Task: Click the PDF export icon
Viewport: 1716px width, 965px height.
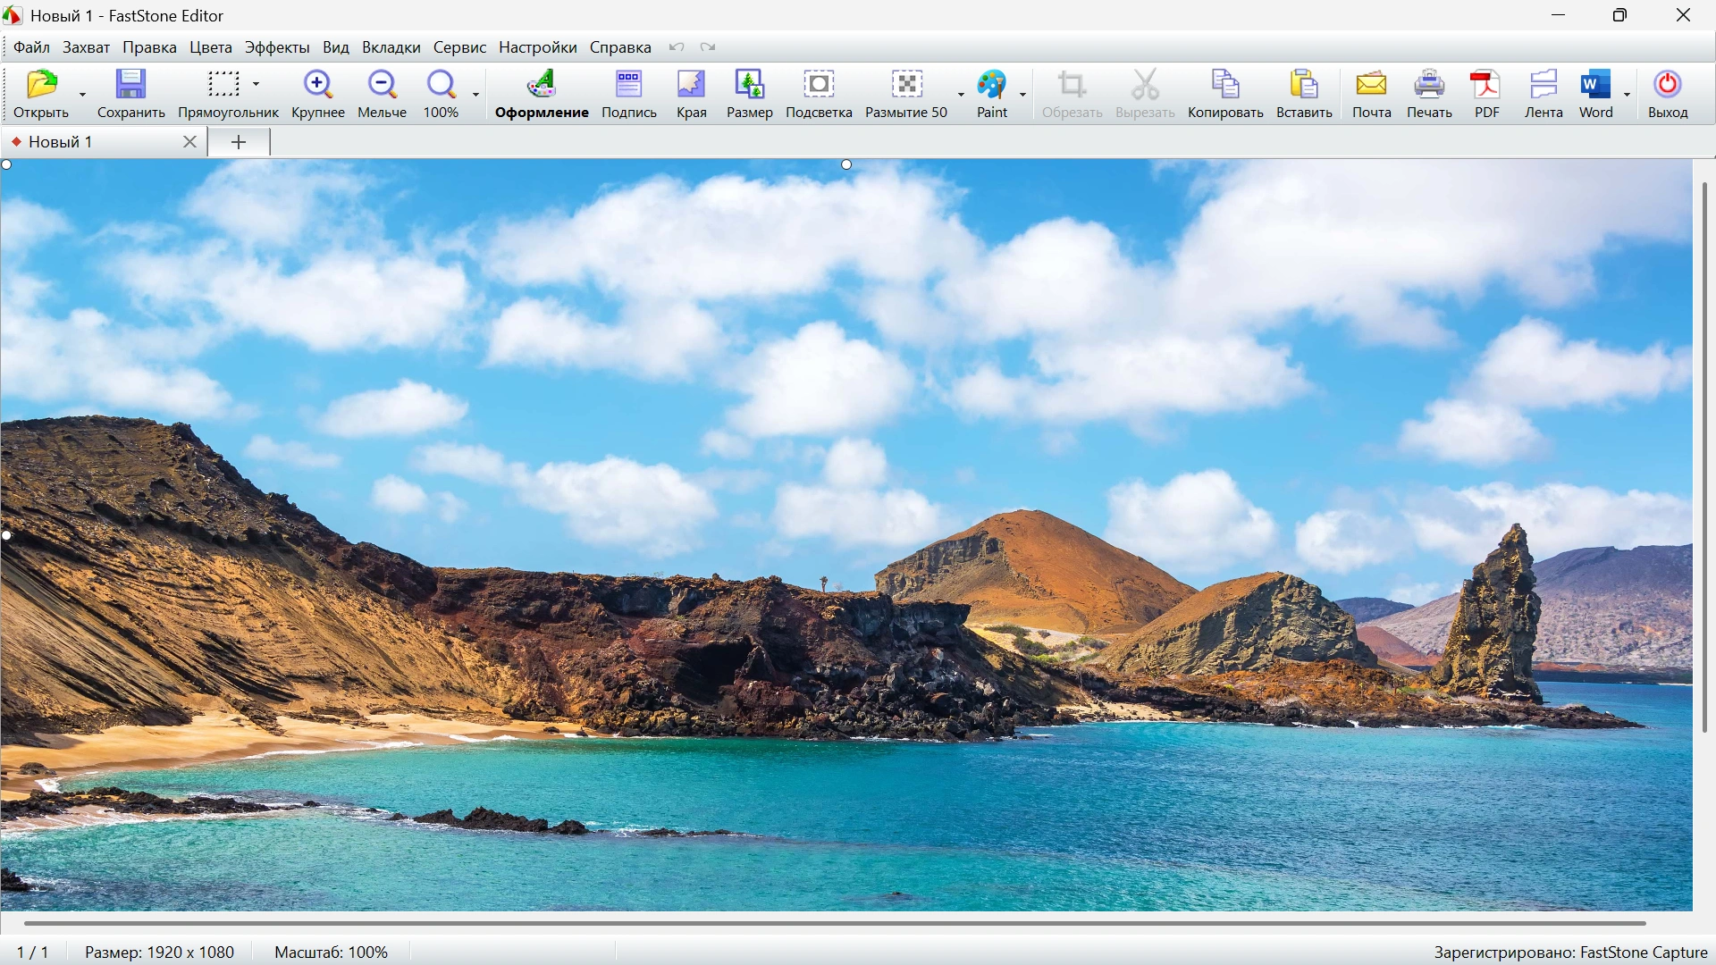Action: pyautogui.click(x=1486, y=86)
